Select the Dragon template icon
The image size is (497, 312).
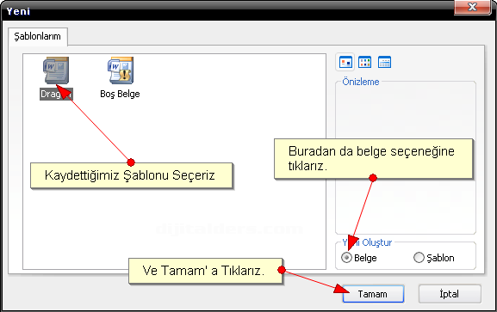[56, 70]
